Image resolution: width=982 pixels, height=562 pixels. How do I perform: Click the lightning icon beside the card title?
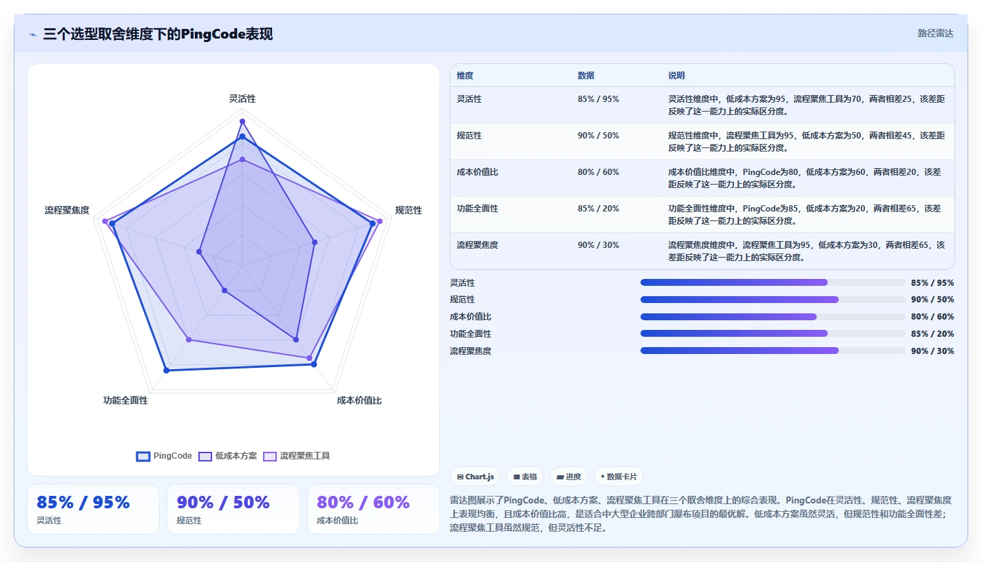coord(32,34)
